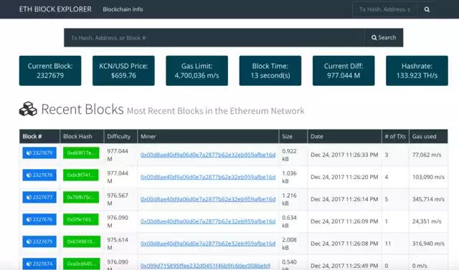Open block 2327676 blue button

pyautogui.click(x=39, y=219)
